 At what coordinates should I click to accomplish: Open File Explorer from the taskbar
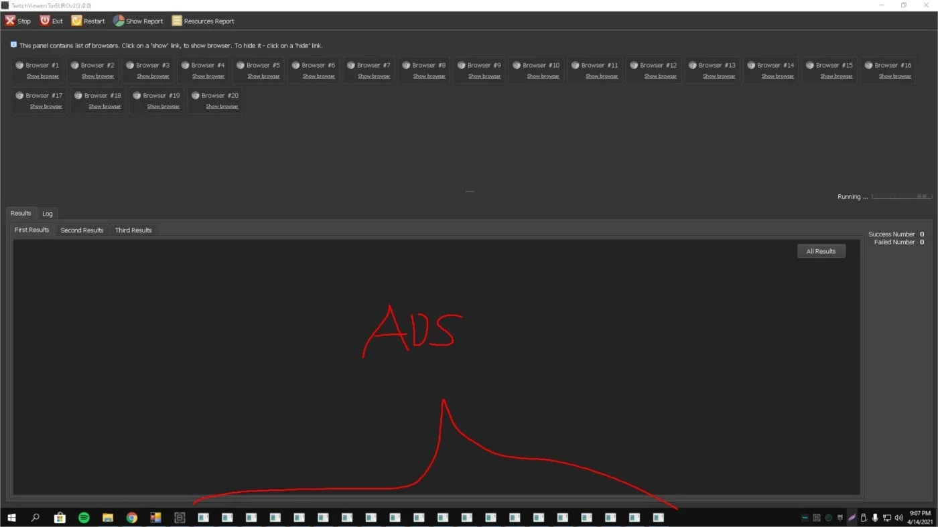coord(108,518)
